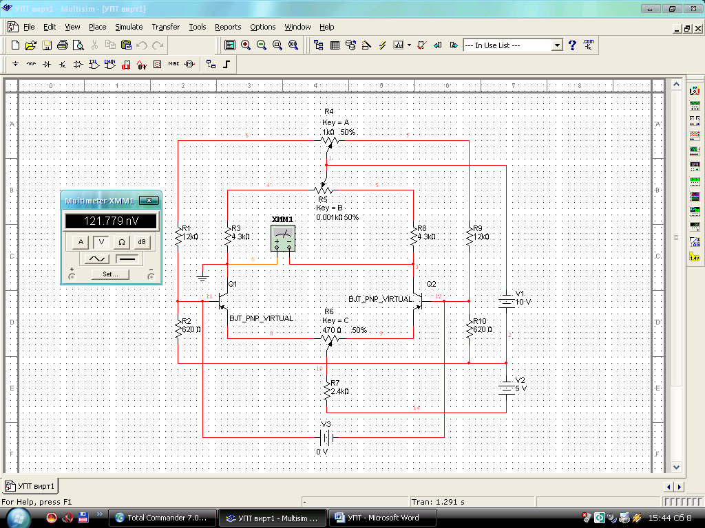Select the Electromechanical motor component group
Screen dimensions: 705x528
(190, 64)
